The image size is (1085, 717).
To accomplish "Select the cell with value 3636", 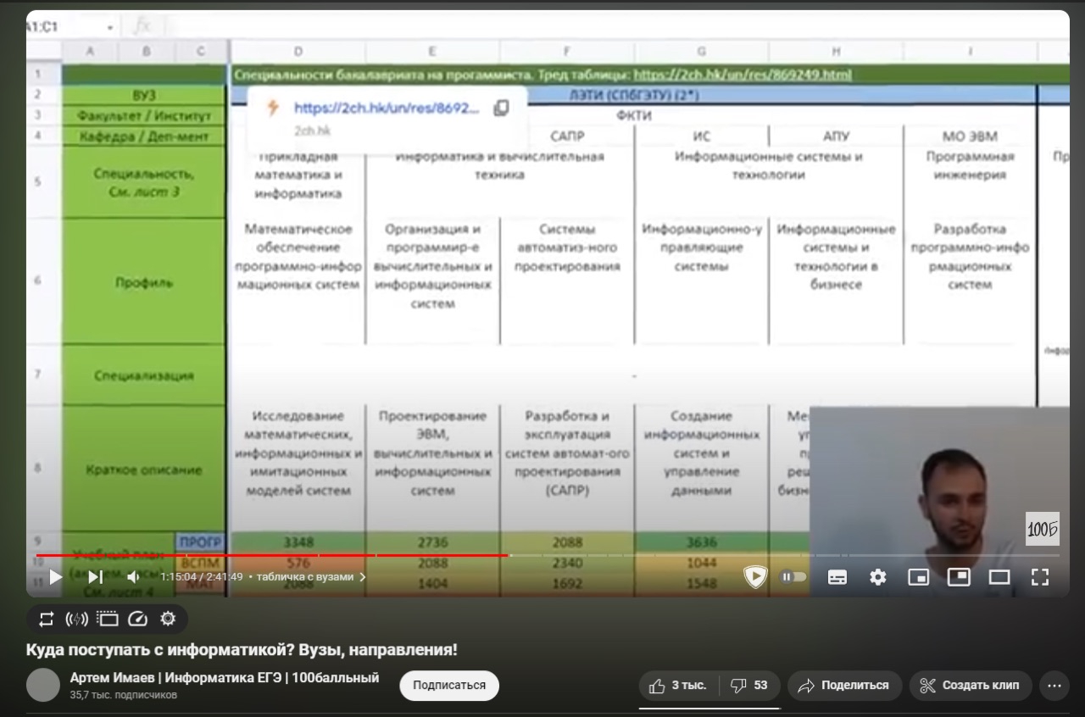I will tap(701, 542).
